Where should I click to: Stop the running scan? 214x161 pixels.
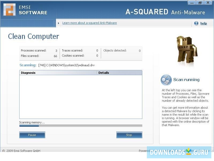coord(129,135)
